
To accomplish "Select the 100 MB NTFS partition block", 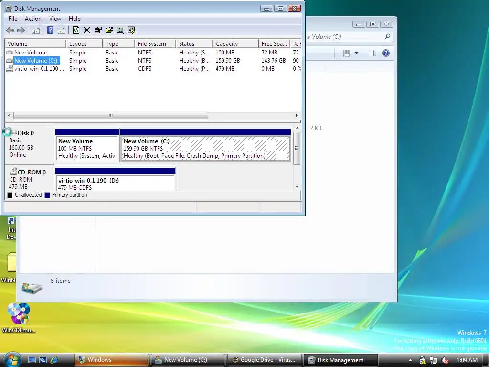I will 87,145.
